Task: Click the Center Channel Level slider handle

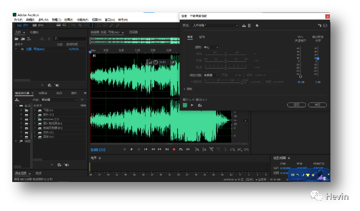Action: point(301,76)
